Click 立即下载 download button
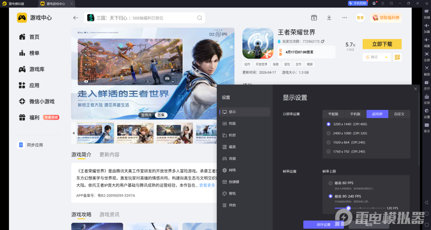This screenshot has height=230, width=431. pyautogui.click(x=382, y=44)
